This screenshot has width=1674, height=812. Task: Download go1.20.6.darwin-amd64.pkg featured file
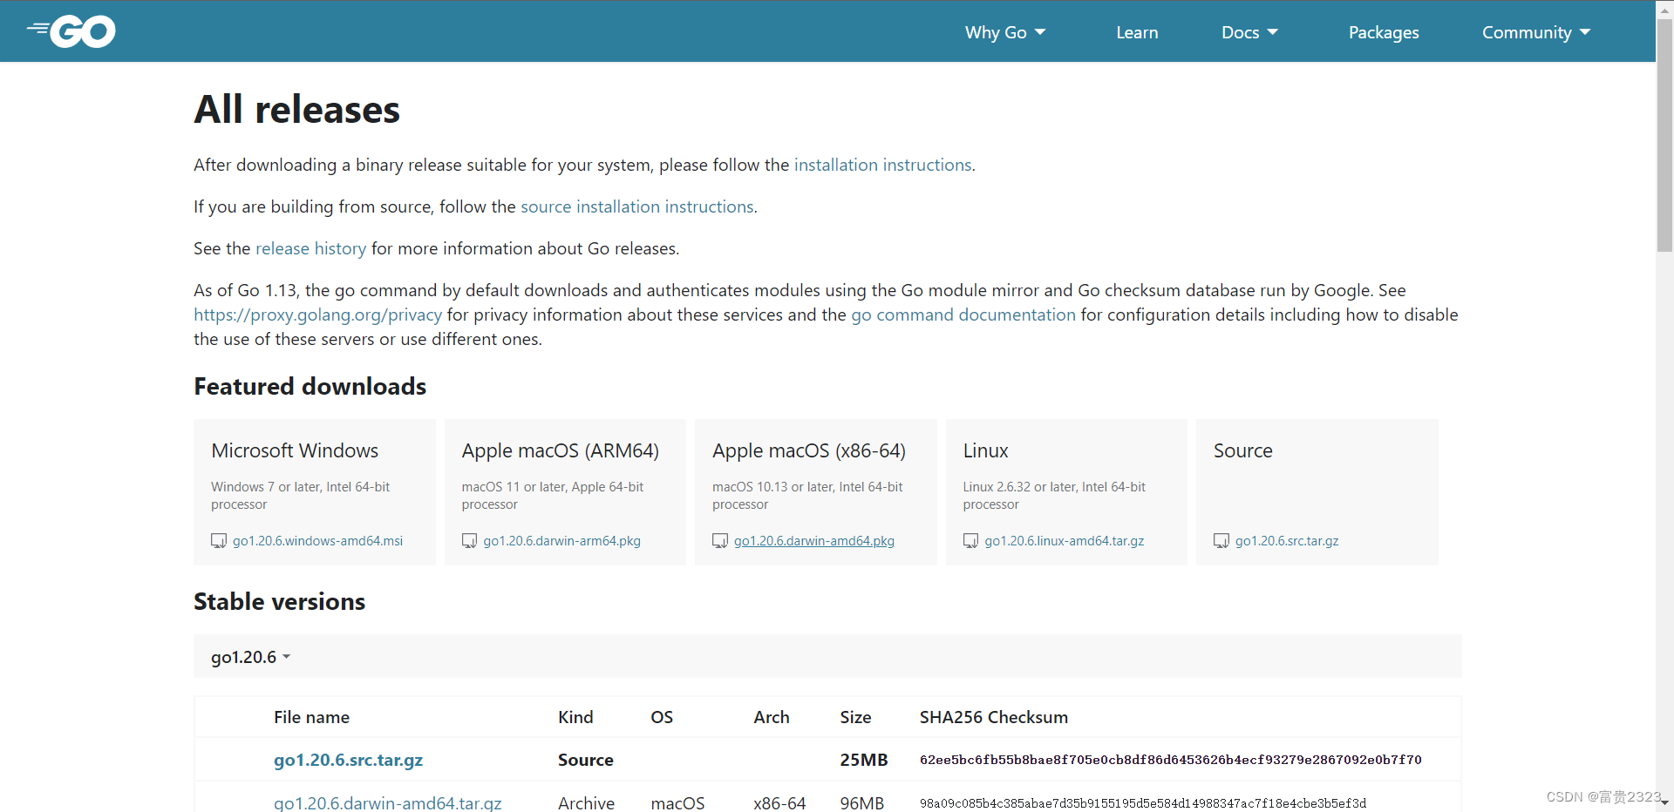click(814, 541)
